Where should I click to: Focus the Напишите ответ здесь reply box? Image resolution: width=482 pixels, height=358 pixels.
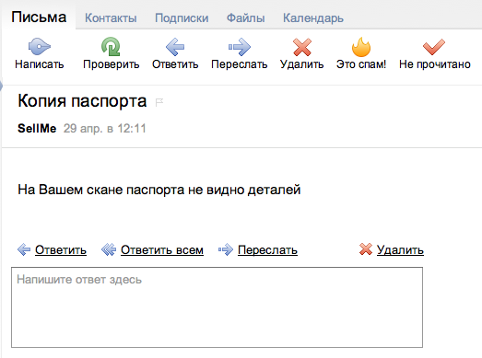217,307
